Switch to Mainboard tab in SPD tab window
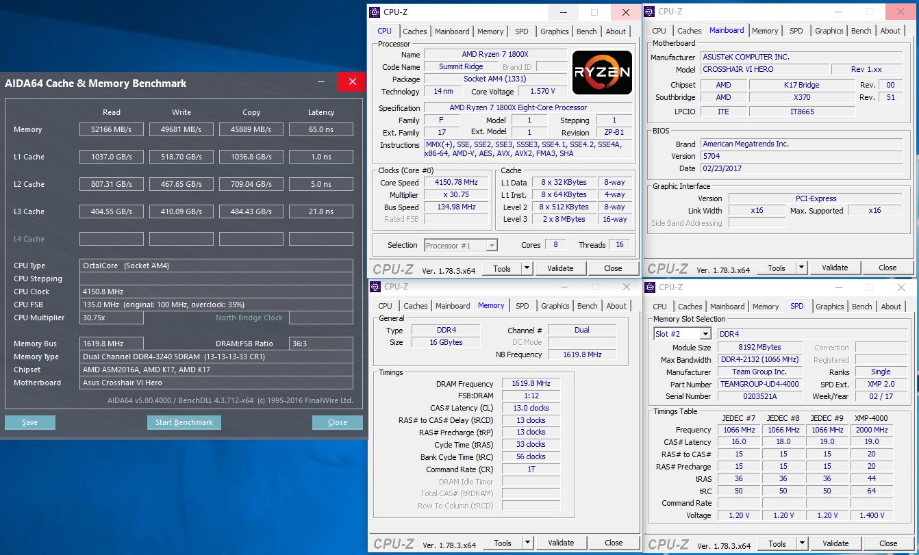The width and height of the screenshot is (919, 555). click(x=727, y=307)
